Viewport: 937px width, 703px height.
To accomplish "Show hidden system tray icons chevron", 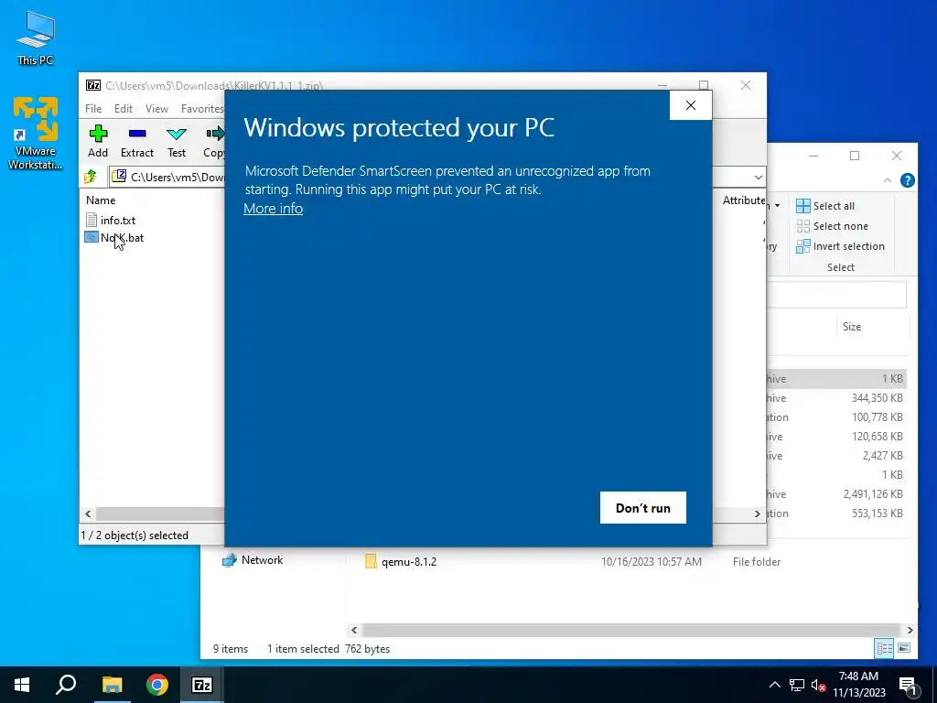I will 774,685.
